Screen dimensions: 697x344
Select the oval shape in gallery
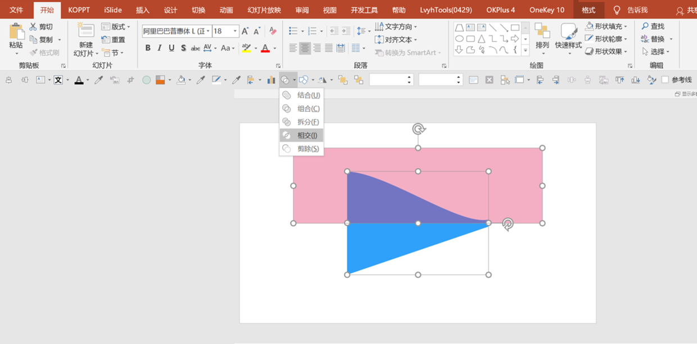point(459,39)
